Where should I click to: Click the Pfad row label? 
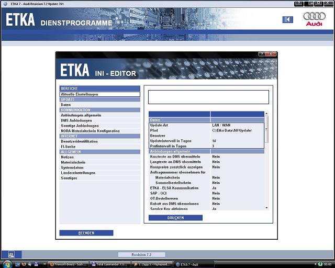point(154,130)
